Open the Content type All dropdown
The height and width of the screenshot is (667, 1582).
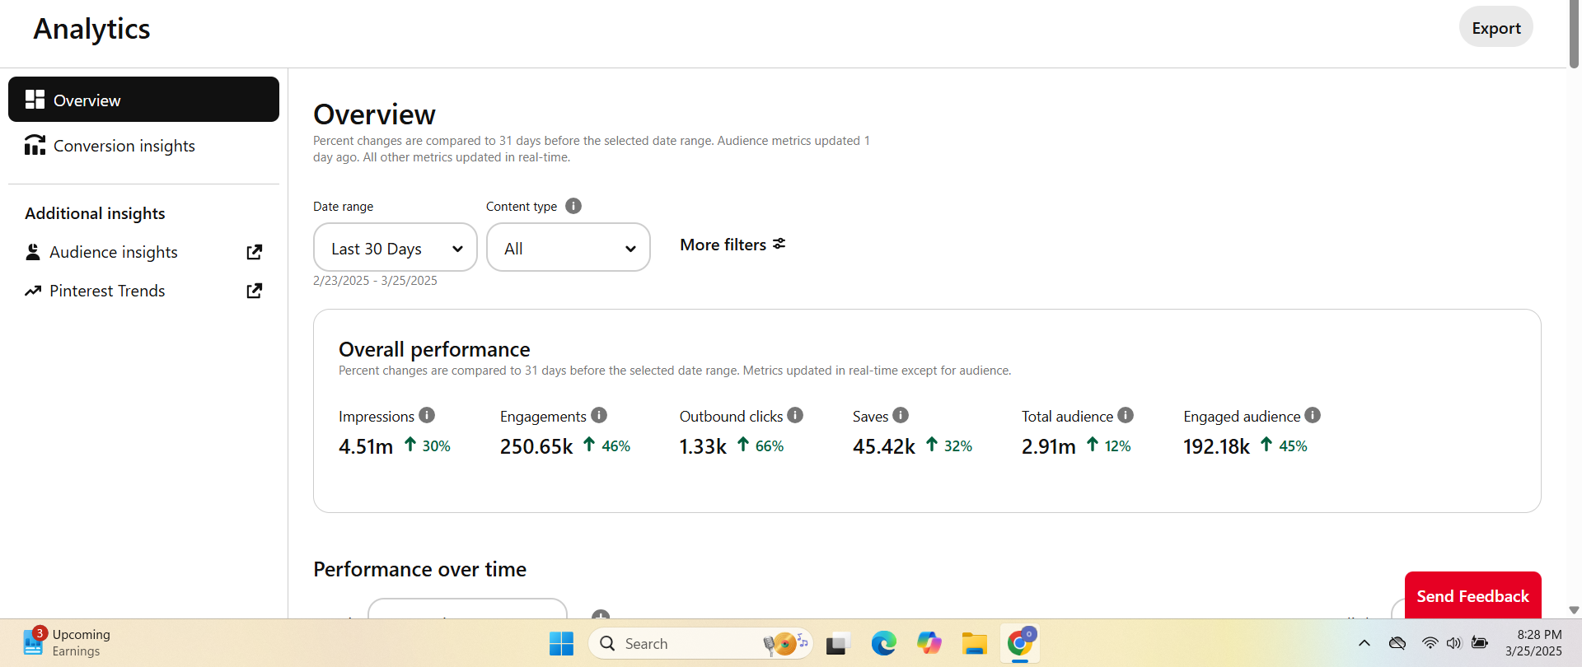click(569, 247)
